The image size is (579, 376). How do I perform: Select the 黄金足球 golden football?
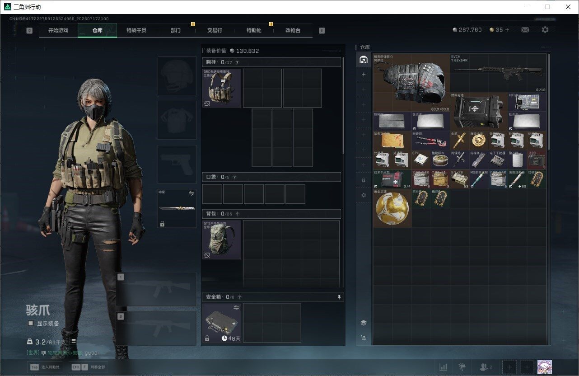(392, 208)
